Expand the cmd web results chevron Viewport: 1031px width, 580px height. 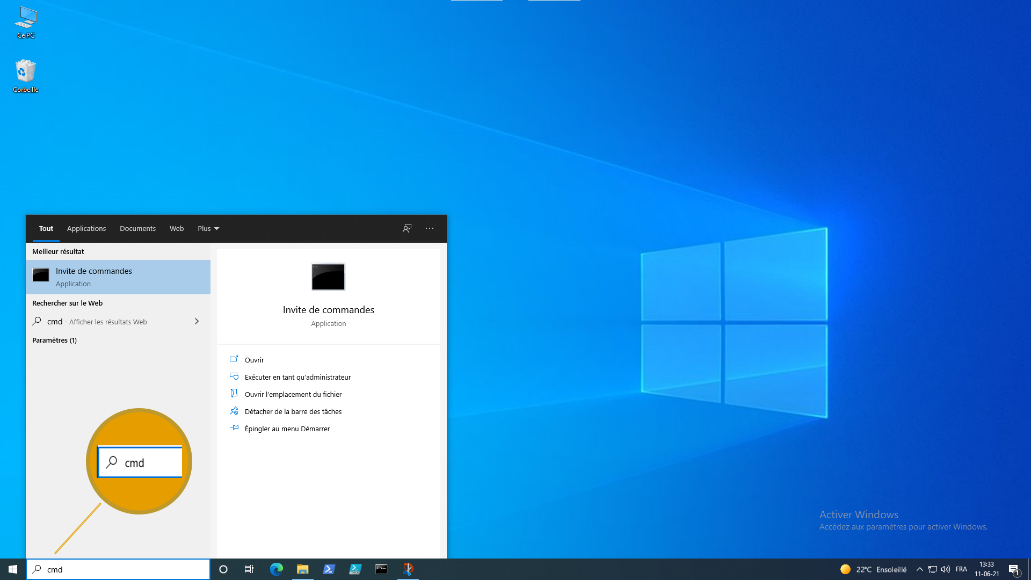197,321
